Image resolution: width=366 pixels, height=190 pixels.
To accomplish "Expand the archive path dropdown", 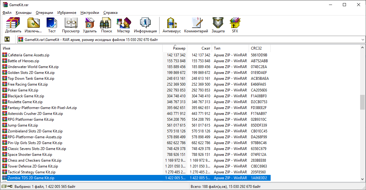I will pyautogui.click(x=363, y=40).
